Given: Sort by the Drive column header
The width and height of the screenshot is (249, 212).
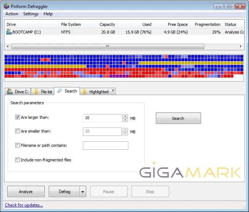Looking at the screenshot, I should [x=32, y=24].
